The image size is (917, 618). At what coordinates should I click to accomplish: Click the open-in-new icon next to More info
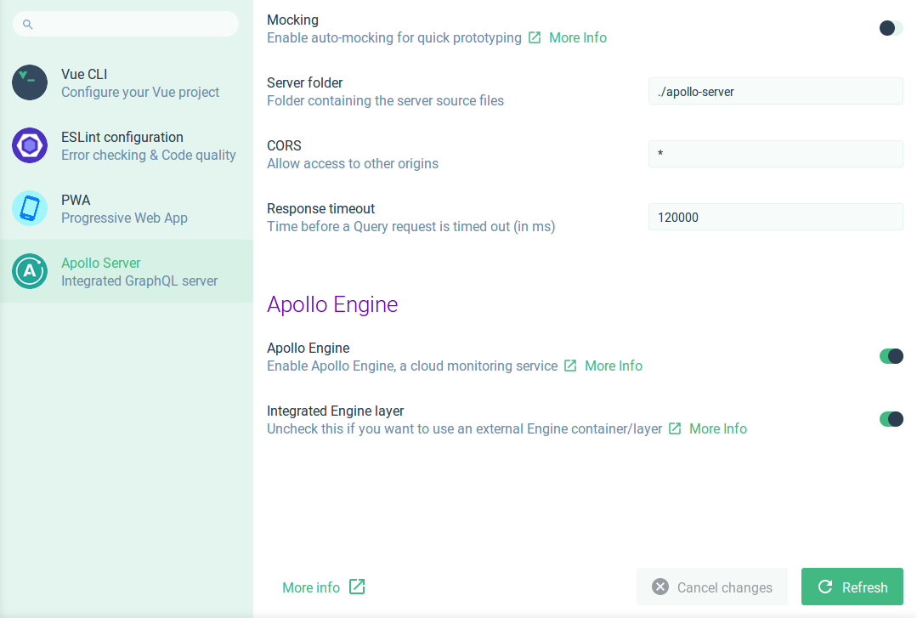[357, 587]
